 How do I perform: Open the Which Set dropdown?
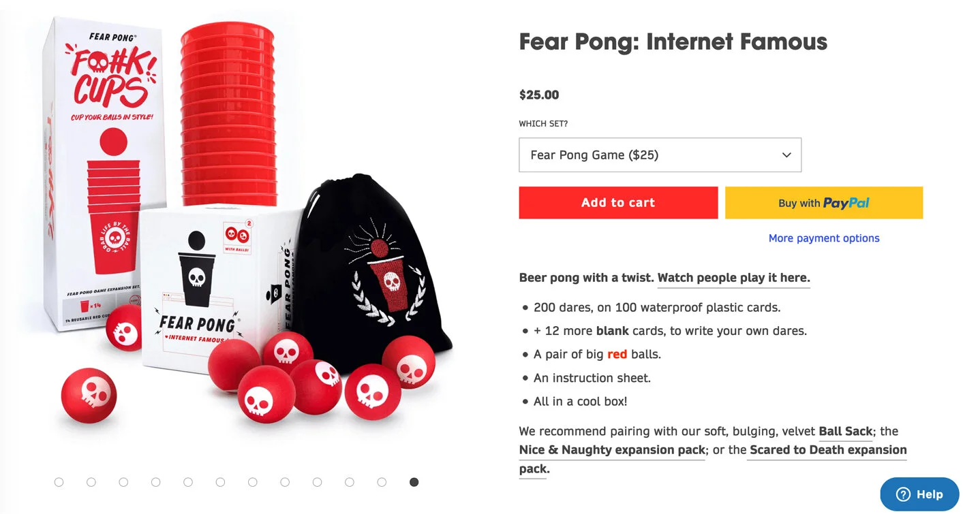(x=660, y=155)
